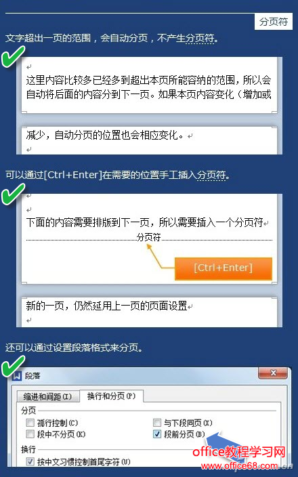The height and width of the screenshot is (477, 298).
Task: Click underlined 分页符 link in the first sentence
Action: [200, 39]
